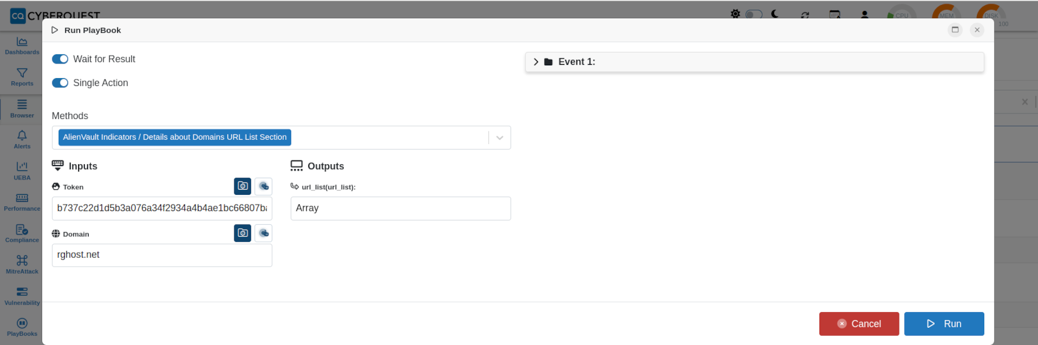
Task: Open the Compliance sidebar icon
Action: [x=22, y=233]
